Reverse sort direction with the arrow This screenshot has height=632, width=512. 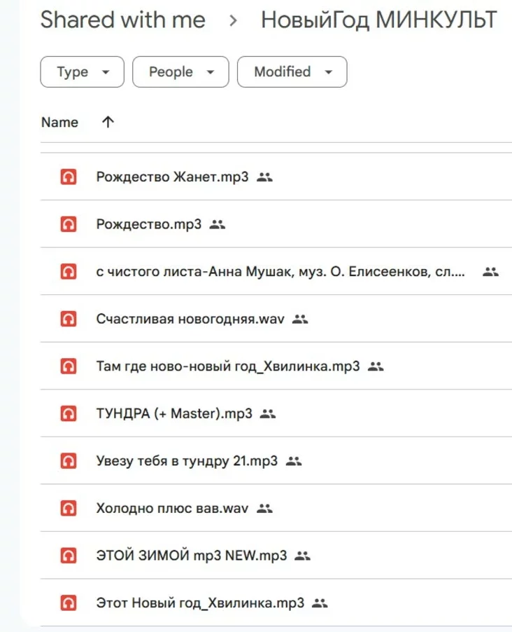click(x=107, y=123)
